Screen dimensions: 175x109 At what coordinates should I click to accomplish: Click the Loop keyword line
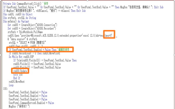click(x=11, y=85)
